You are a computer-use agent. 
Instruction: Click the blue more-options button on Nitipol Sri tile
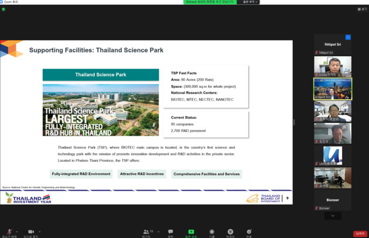[348, 37]
